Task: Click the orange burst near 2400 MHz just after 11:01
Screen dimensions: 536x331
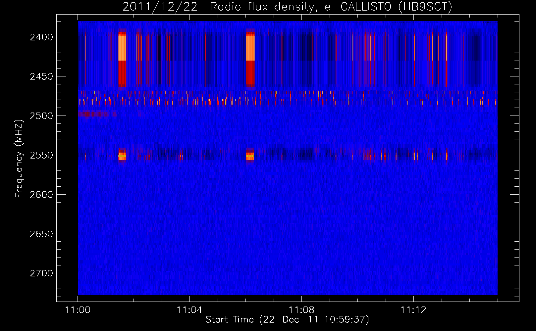Action: [x=122, y=48]
